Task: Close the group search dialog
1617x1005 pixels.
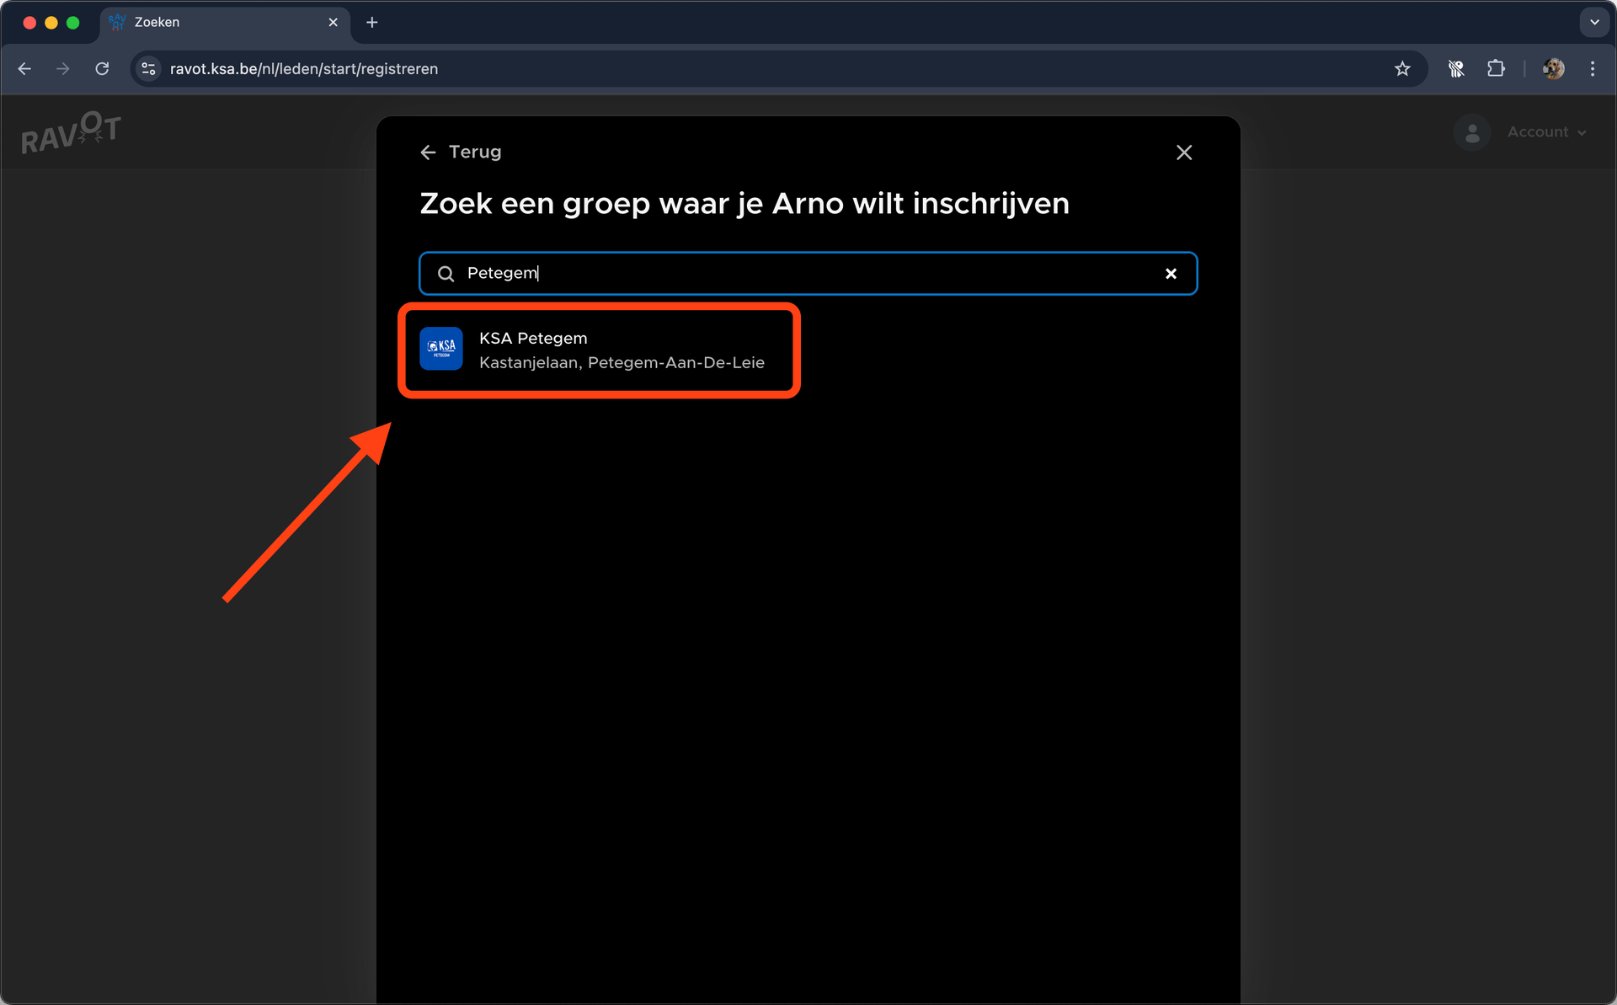Action: [1184, 152]
